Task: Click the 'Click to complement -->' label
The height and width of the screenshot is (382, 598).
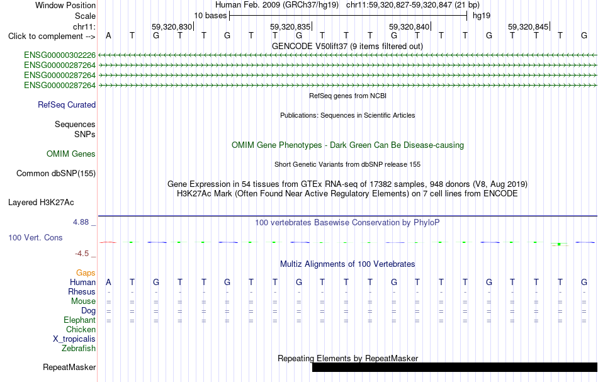Action: click(x=52, y=37)
